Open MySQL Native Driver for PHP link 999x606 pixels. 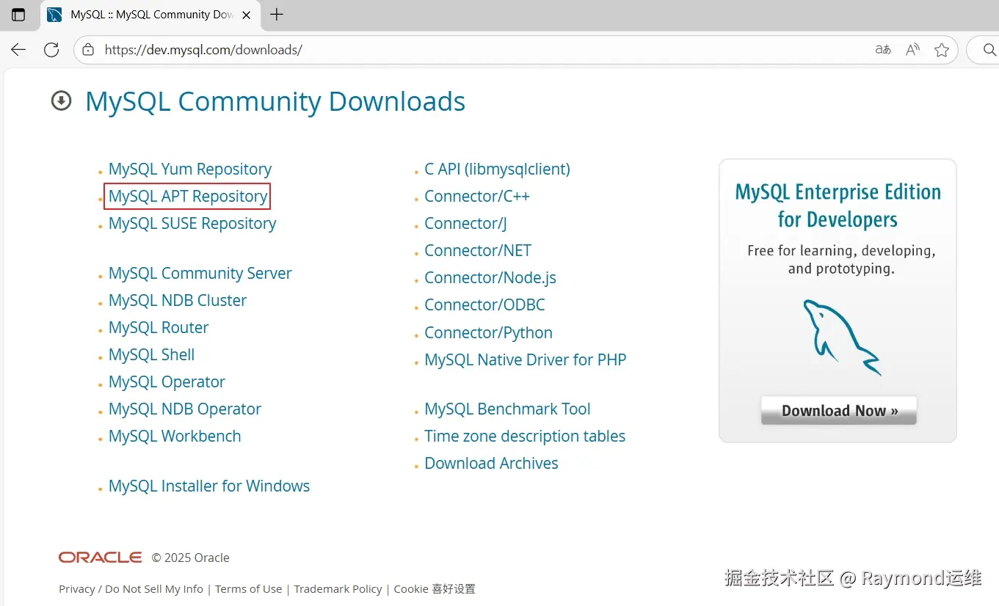[x=526, y=359]
